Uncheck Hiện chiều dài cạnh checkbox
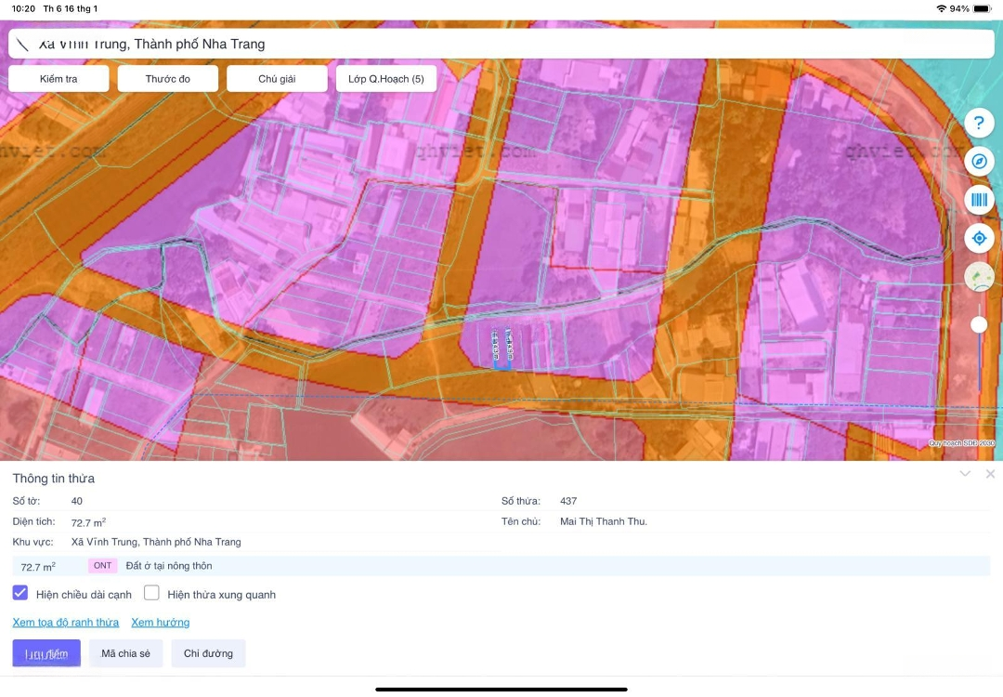This screenshot has width=1003, height=697. [20, 593]
